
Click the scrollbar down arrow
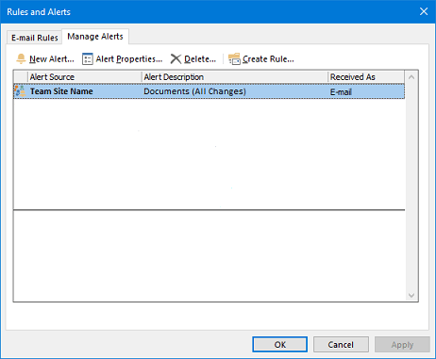pos(411,295)
